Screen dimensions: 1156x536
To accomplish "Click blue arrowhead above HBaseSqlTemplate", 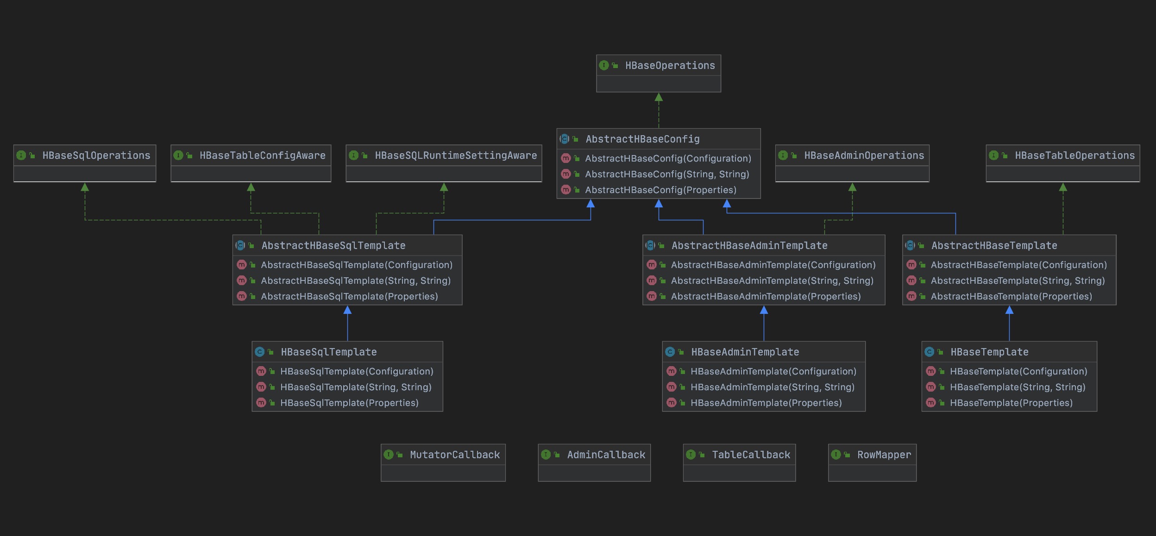I will pyautogui.click(x=347, y=310).
